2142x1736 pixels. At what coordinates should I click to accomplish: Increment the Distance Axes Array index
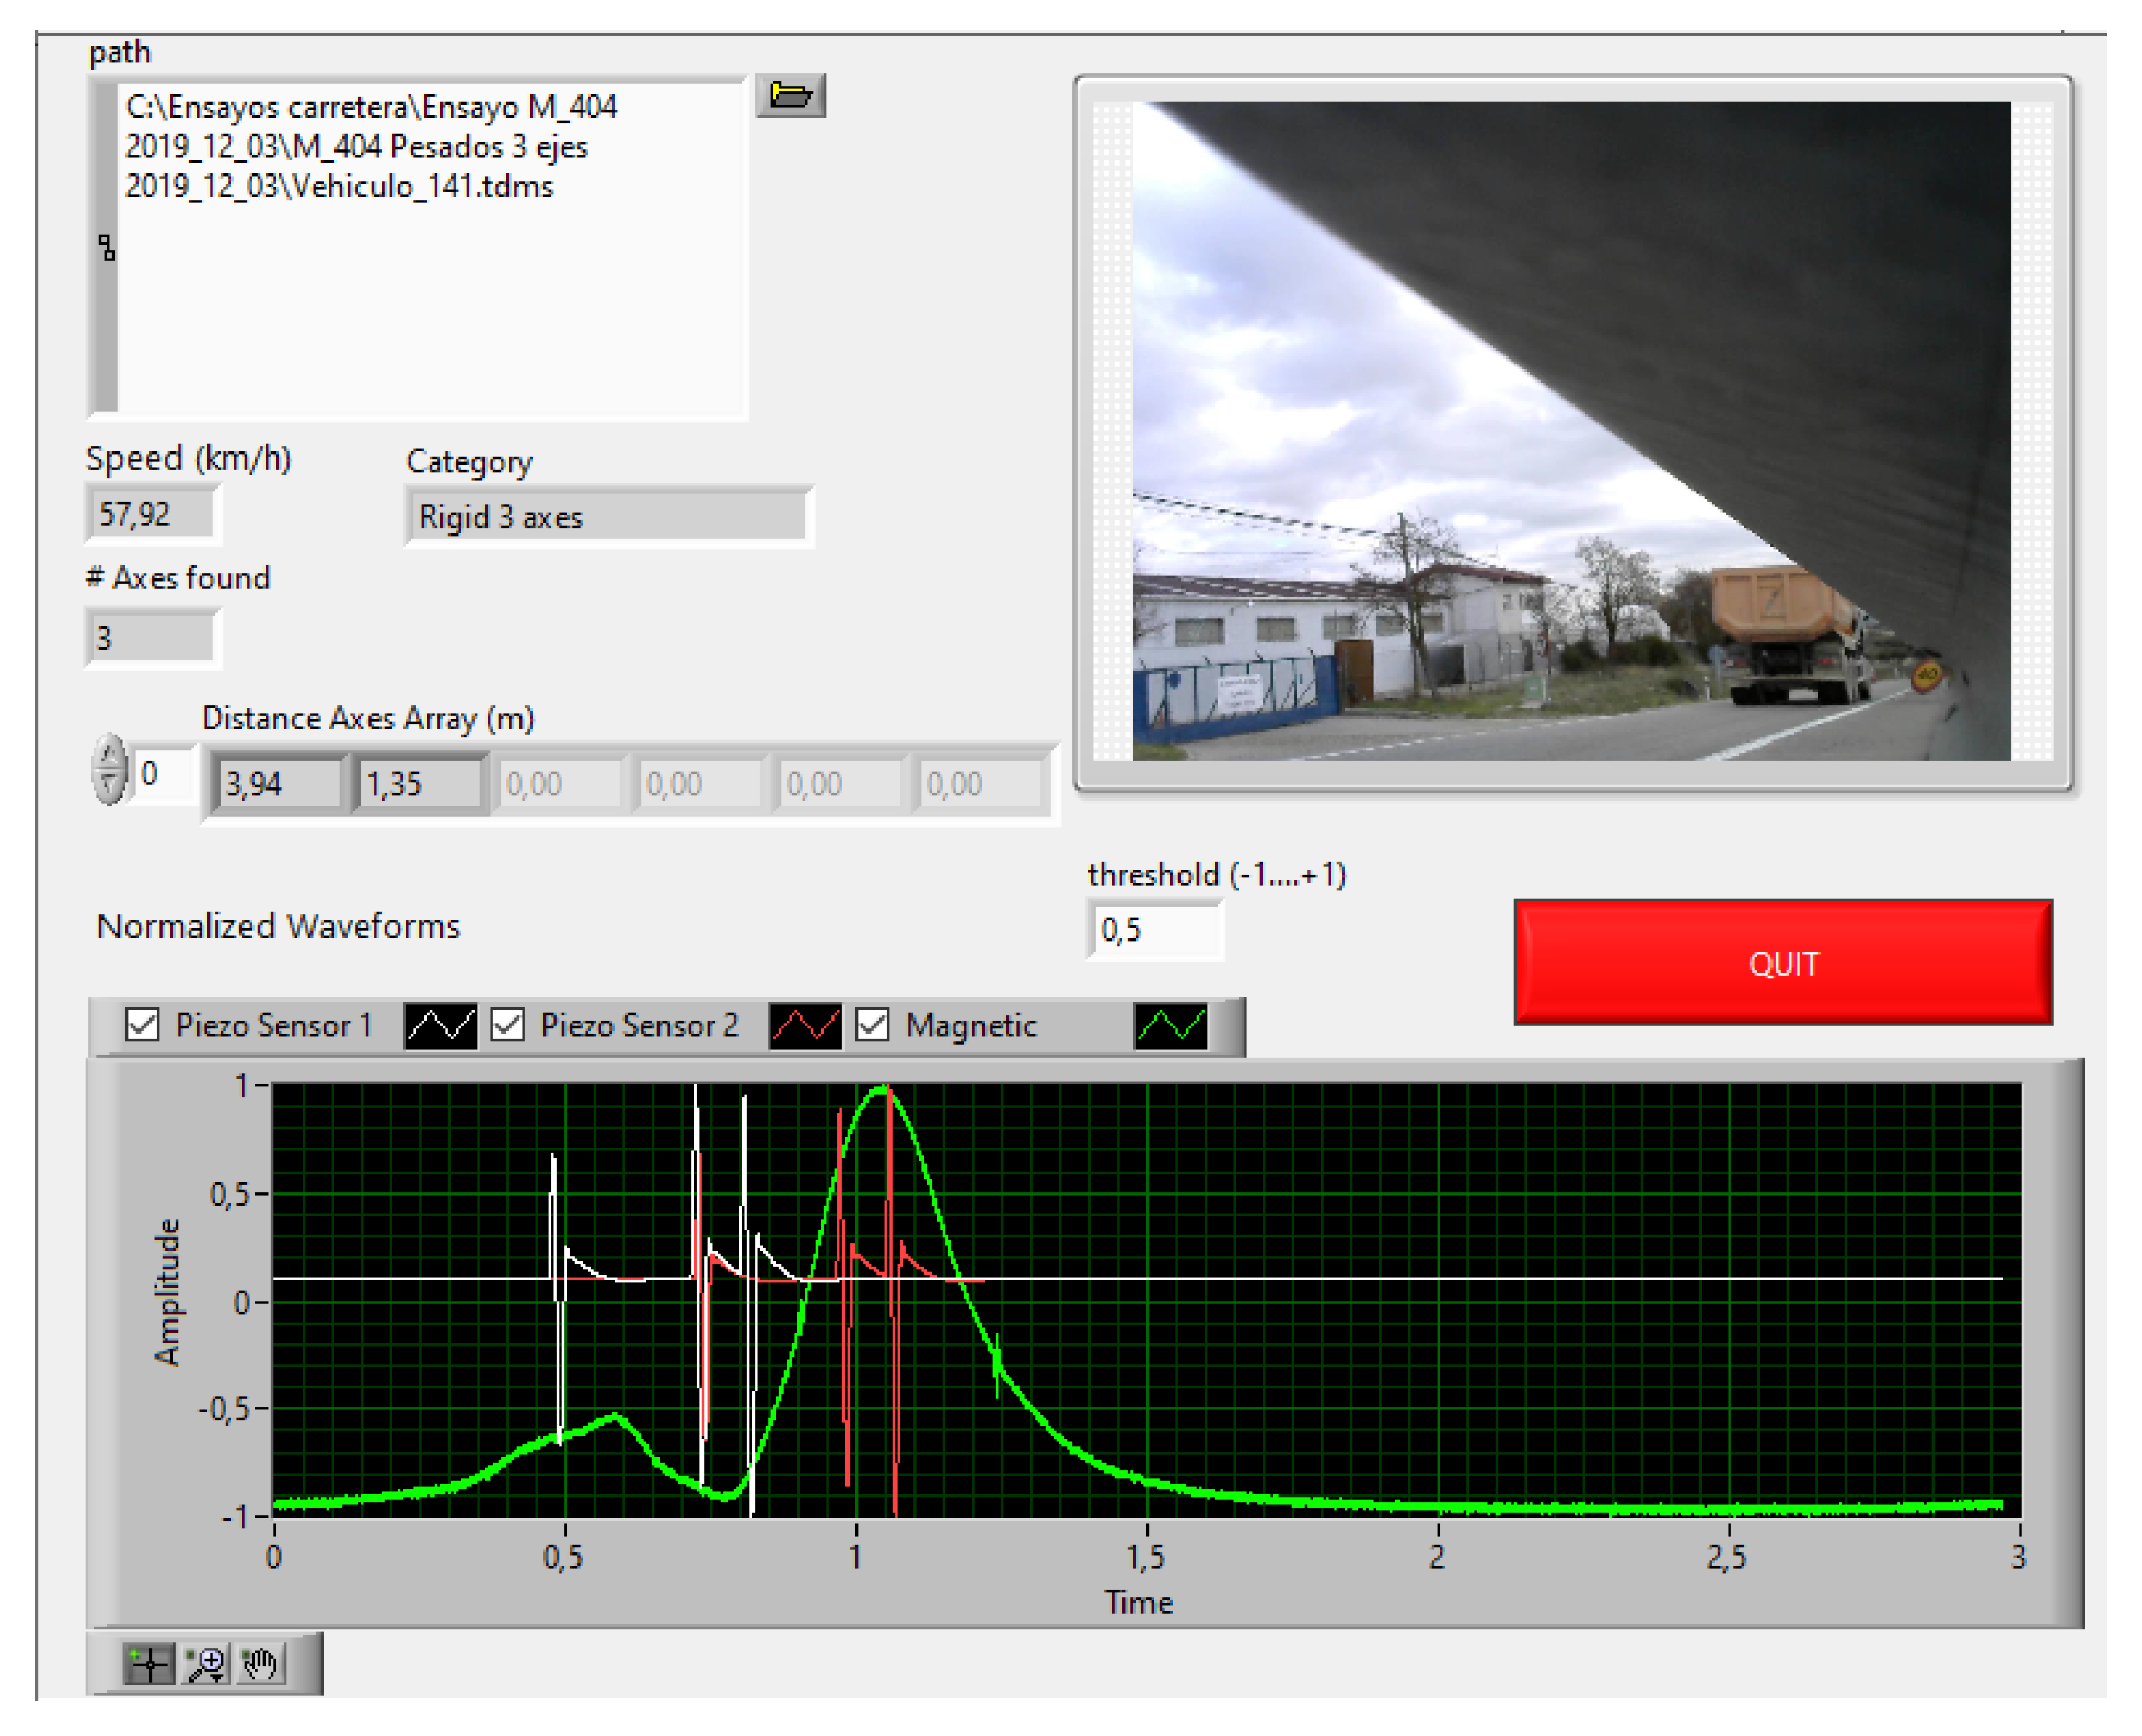pos(109,756)
